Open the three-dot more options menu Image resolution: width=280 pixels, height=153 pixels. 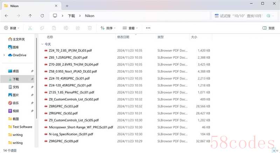tap(148, 28)
